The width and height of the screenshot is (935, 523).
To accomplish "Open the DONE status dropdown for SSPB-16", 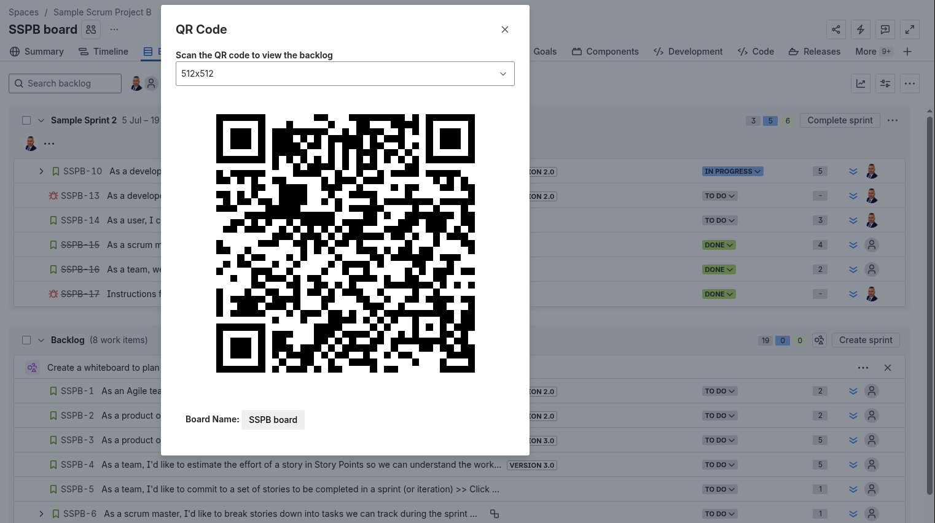I will 719,269.
